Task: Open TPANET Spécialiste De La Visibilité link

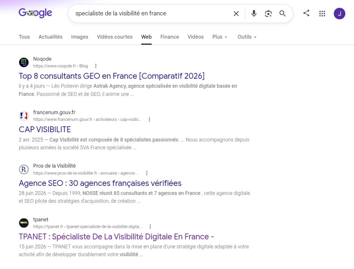Action: tap(116, 237)
